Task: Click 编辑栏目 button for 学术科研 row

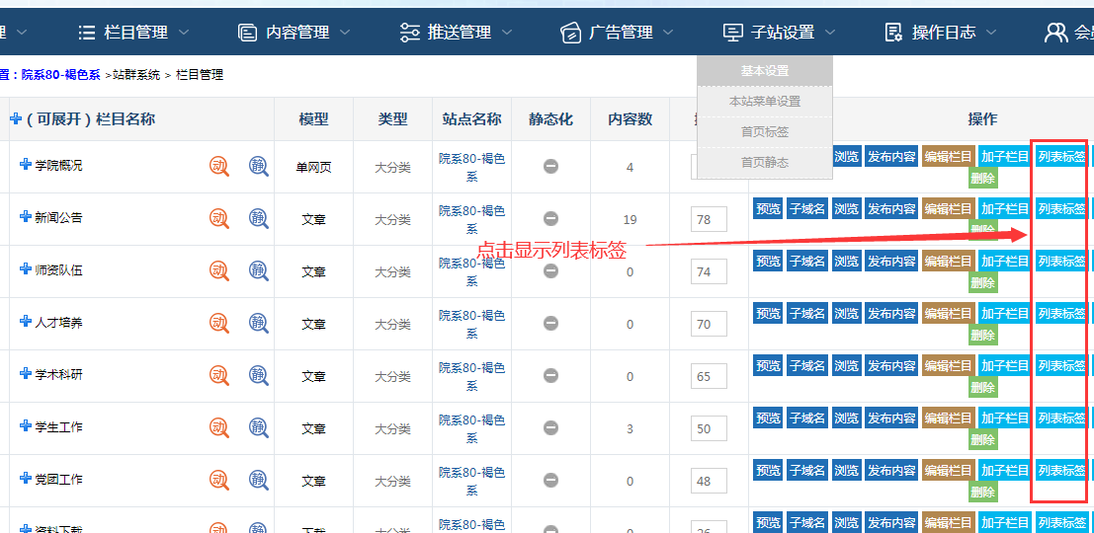Action: [949, 366]
